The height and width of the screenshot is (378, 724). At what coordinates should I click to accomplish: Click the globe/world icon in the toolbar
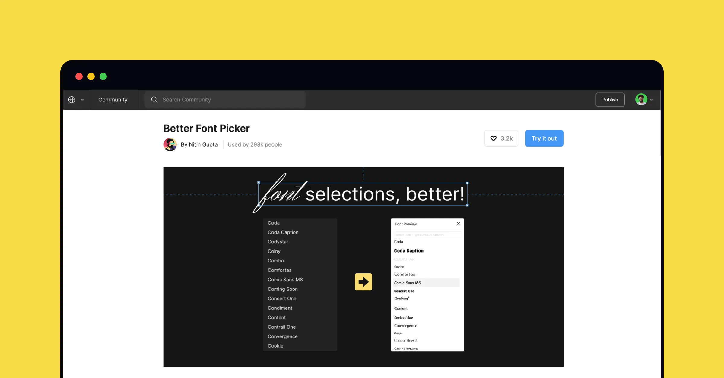coord(71,99)
